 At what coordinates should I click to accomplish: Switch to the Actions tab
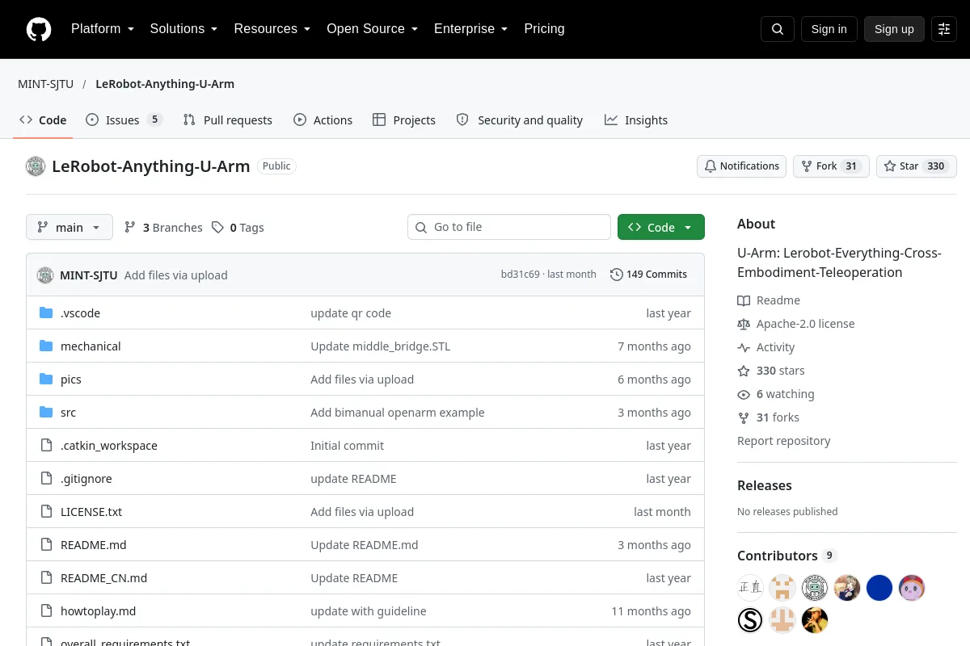click(323, 120)
